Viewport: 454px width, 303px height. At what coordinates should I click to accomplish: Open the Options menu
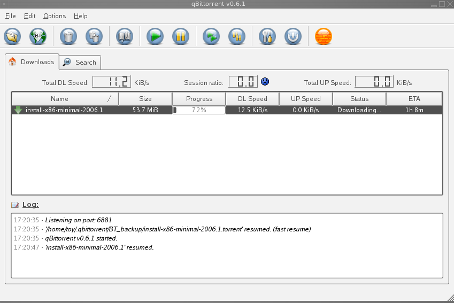tap(55, 16)
